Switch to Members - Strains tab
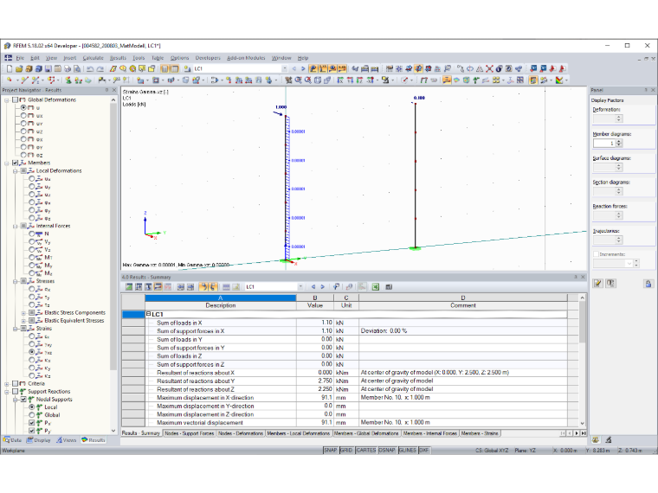This screenshot has height=493, width=658. 480,433
